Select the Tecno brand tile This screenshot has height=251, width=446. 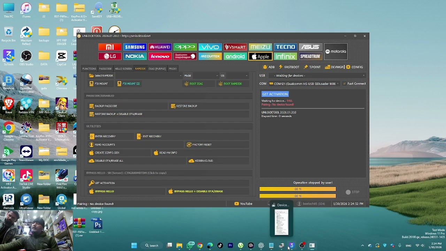285,47
